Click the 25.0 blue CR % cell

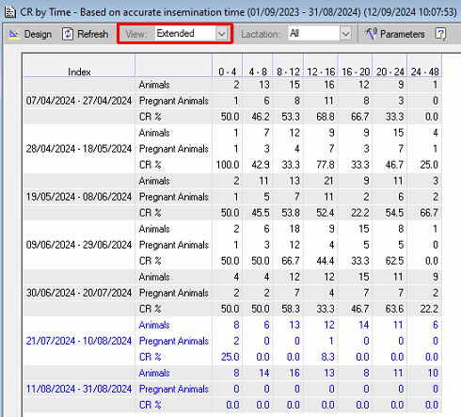[x=228, y=357]
